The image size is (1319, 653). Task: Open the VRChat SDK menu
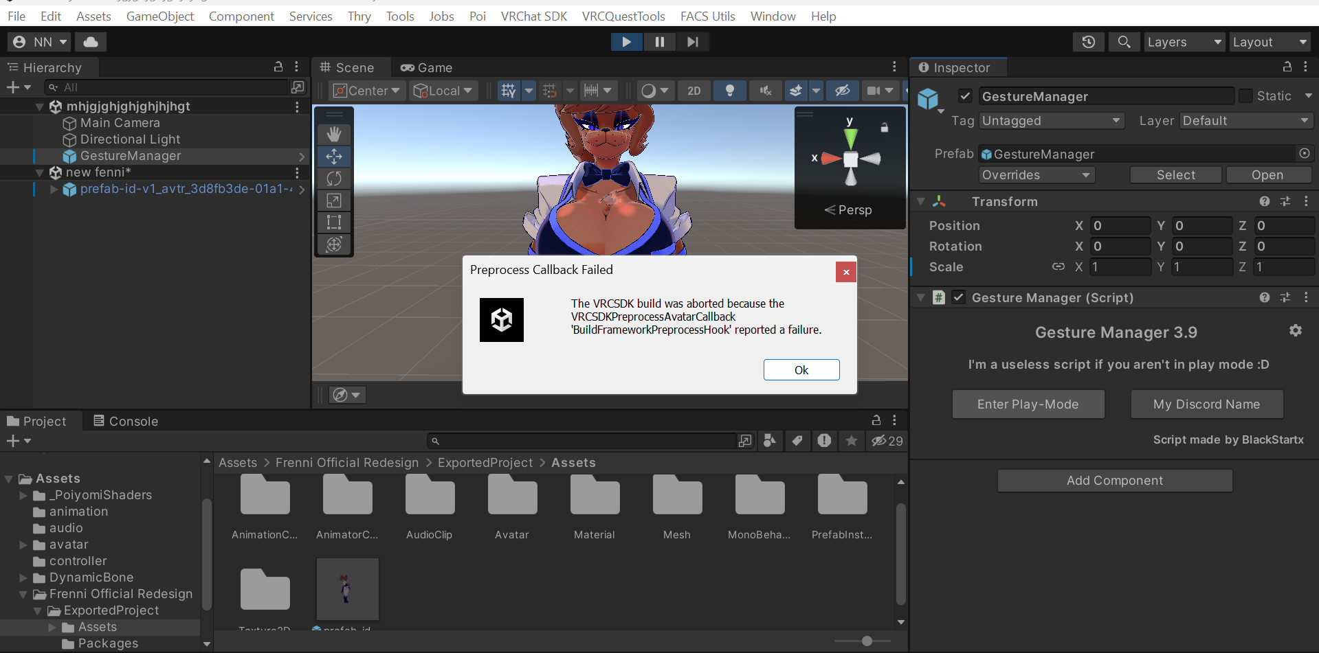(534, 16)
